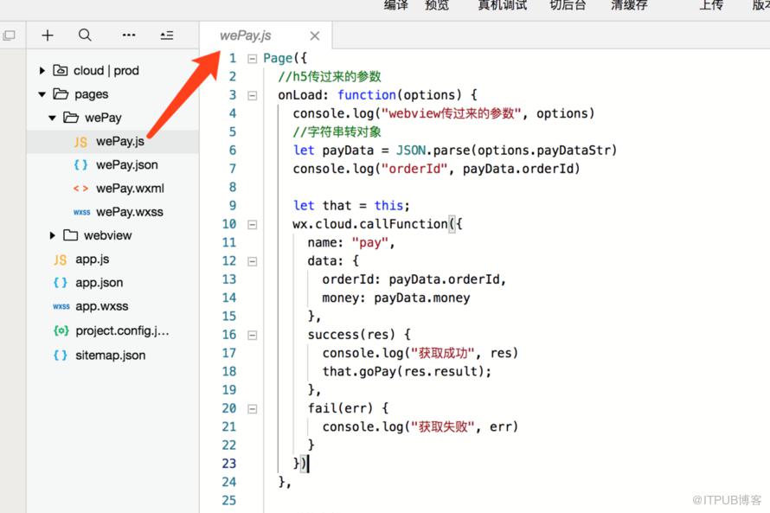Click the collapse-all list icon

(x=167, y=35)
